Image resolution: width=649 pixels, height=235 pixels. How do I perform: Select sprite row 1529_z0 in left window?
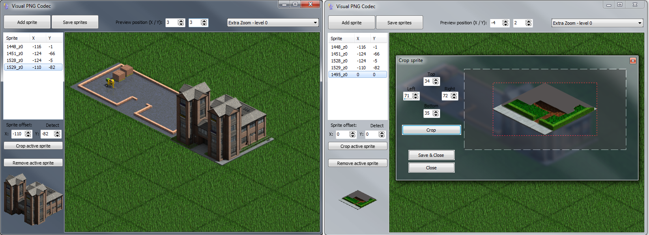33,67
